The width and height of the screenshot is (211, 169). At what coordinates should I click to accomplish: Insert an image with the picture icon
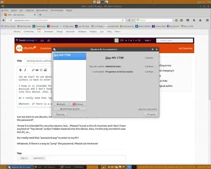[45, 70]
